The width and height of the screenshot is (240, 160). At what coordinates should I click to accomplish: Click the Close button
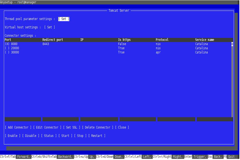pos(122,127)
